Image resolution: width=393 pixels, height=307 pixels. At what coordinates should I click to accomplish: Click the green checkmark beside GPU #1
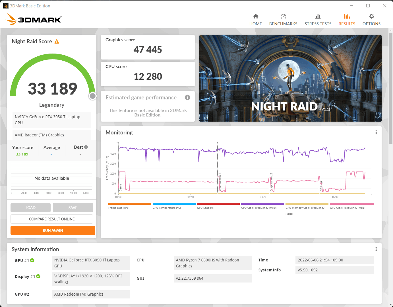click(x=32, y=260)
